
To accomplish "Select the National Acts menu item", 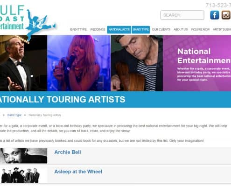I will tap(119, 29).
